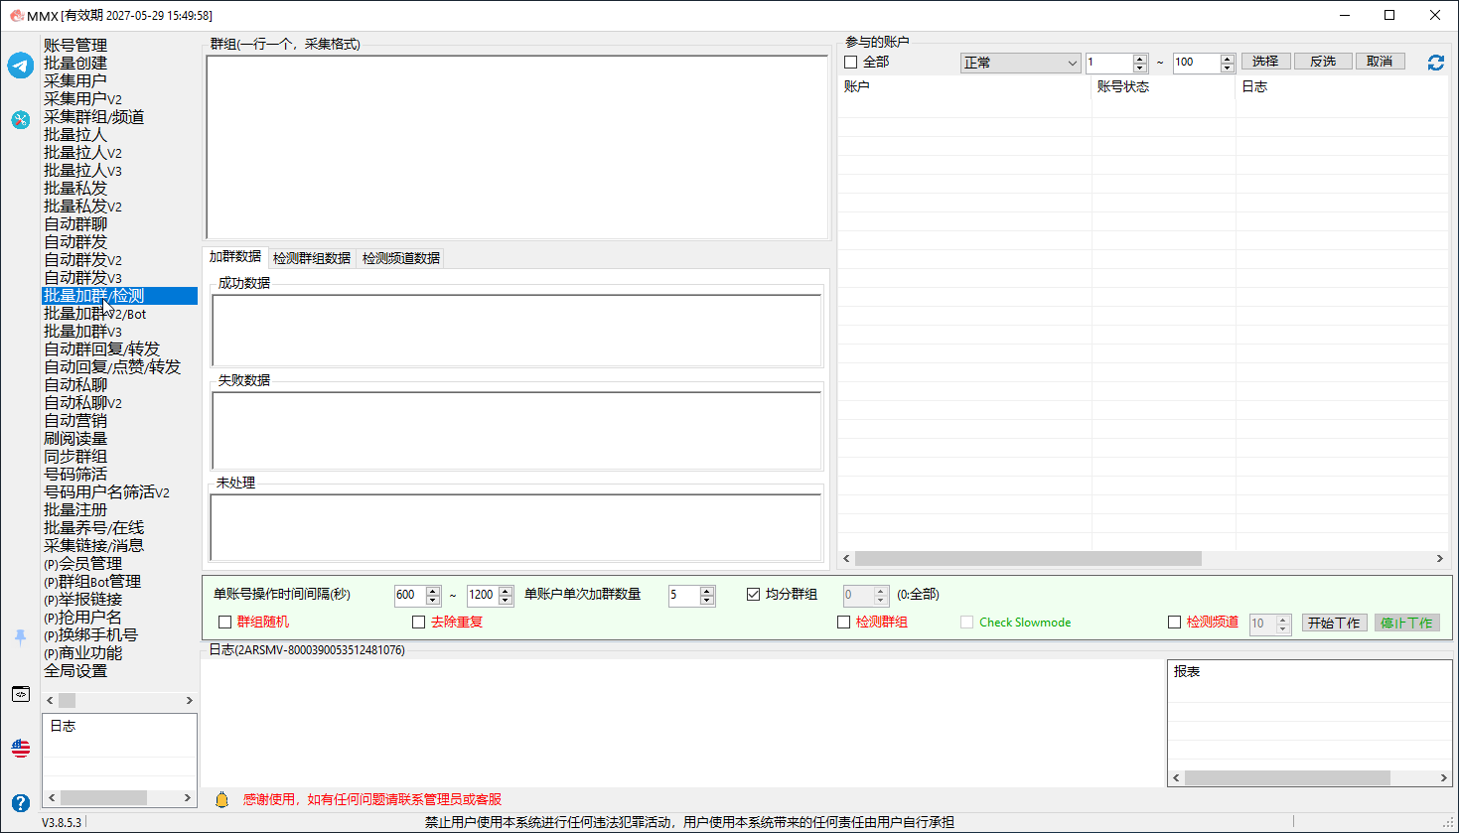Click the 账户 column header
The height and width of the screenshot is (833, 1459).
click(x=964, y=86)
